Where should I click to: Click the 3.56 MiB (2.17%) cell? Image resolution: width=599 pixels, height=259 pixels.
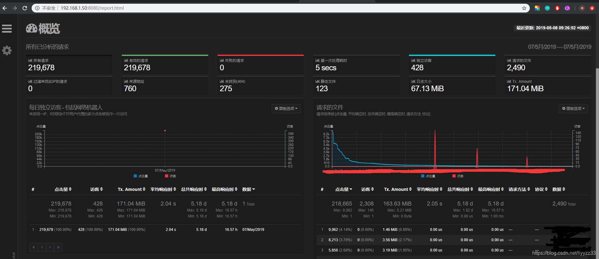click(x=397, y=240)
